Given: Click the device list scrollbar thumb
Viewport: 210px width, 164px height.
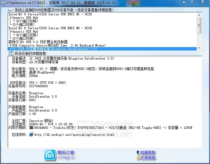Looking at the screenshot, I should (199, 25).
